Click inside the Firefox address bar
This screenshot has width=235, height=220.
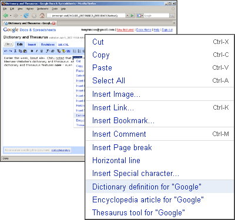point(86,15)
